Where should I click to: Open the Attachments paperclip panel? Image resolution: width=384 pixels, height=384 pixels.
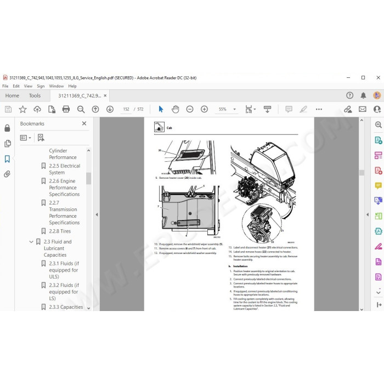tap(7, 174)
